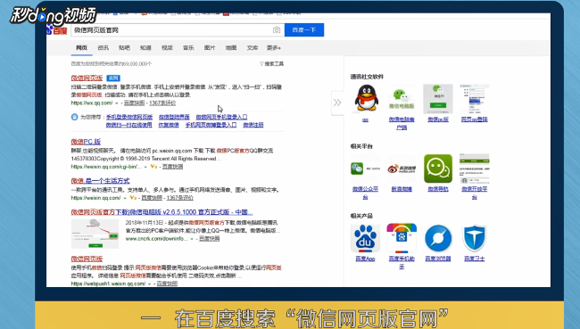Viewport: 580px width, 329px height.
Task: Click the 百度App paw icon
Action: (366, 238)
